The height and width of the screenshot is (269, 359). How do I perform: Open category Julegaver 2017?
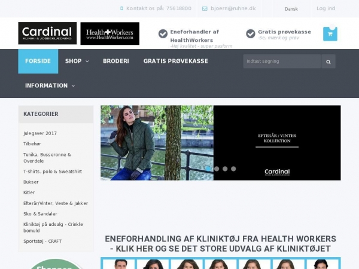(40, 133)
